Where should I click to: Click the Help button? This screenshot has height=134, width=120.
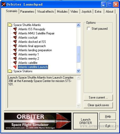(x=108, y=116)
